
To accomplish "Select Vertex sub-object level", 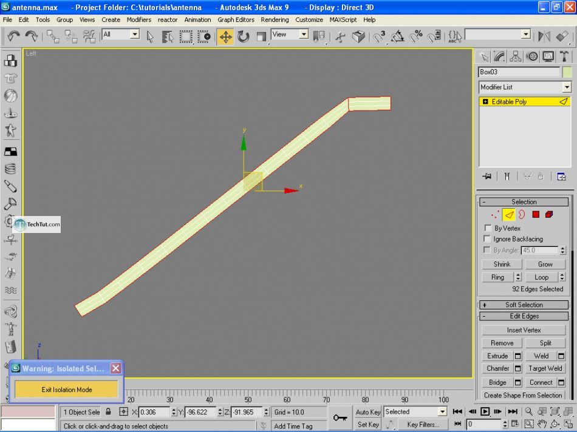I will click(495, 214).
